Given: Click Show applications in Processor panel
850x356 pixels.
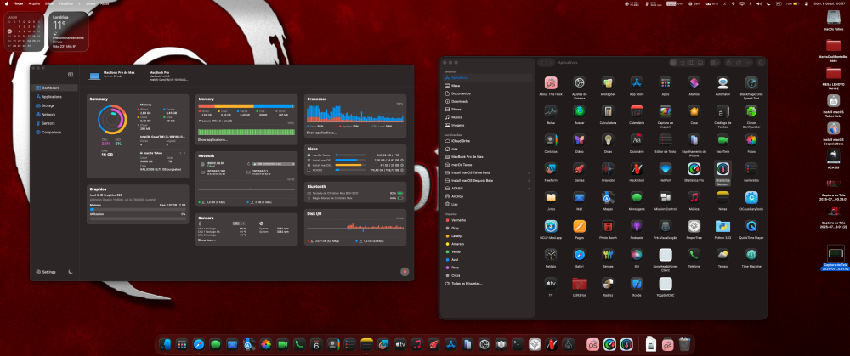Looking at the screenshot, I should [321, 133].
